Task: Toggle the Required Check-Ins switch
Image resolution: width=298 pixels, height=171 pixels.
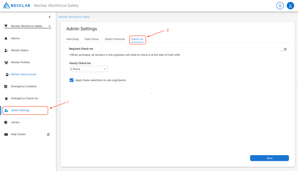Action: 283,49
